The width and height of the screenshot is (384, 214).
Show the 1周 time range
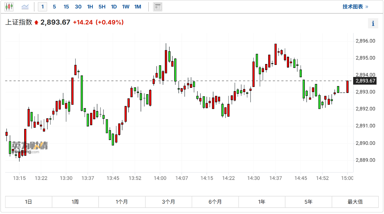point(75,202)
